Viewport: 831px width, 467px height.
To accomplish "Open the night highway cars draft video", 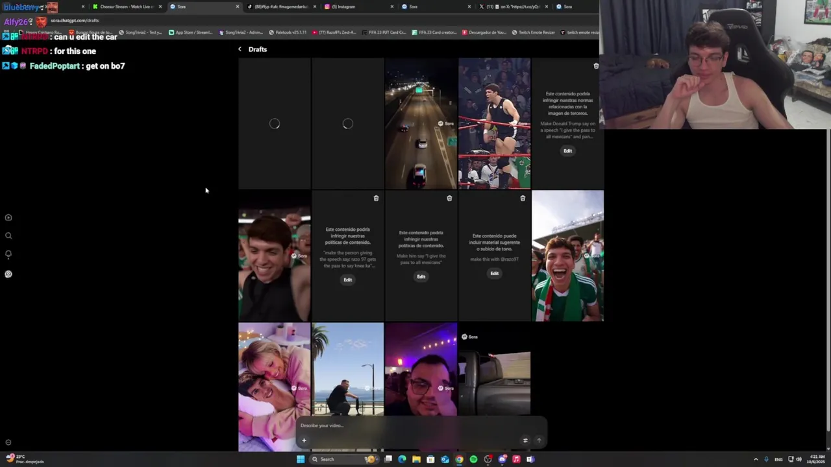I will 421,123.
